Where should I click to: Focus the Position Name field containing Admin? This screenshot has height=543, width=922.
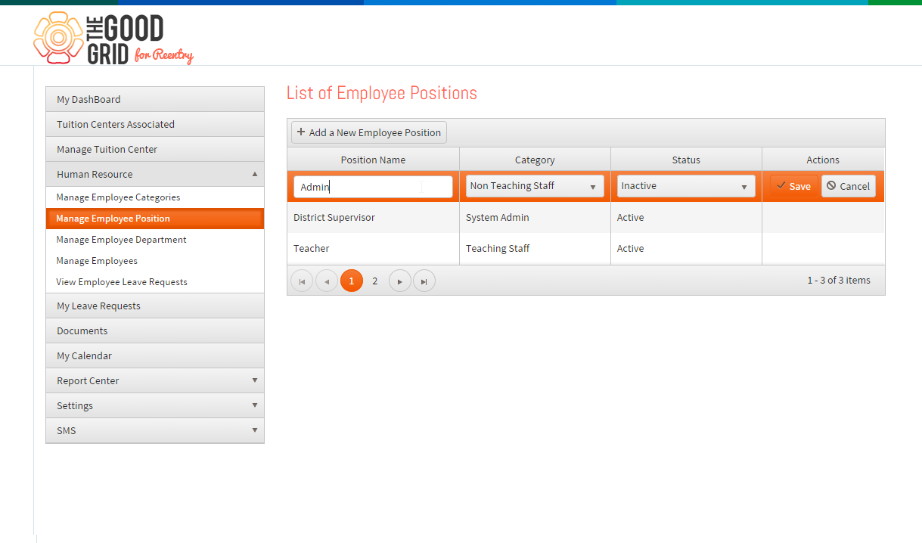click(373, 187)
